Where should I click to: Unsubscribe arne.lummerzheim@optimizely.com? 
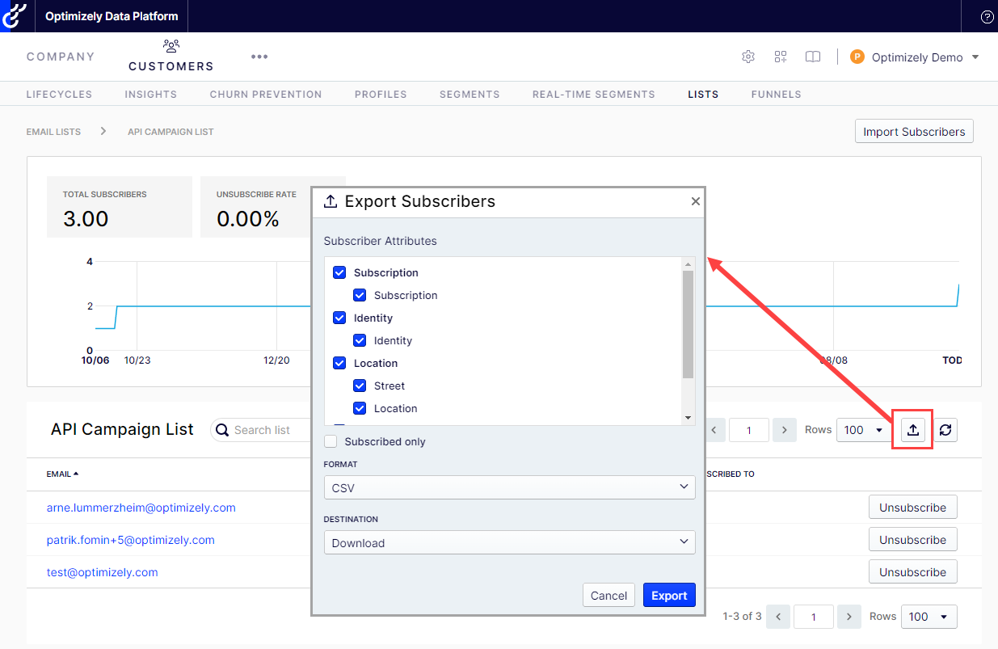tap(912, 508)
